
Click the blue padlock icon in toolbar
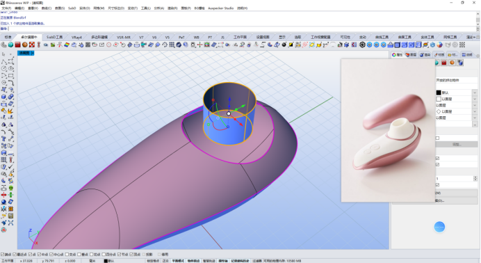coord(390,45)
